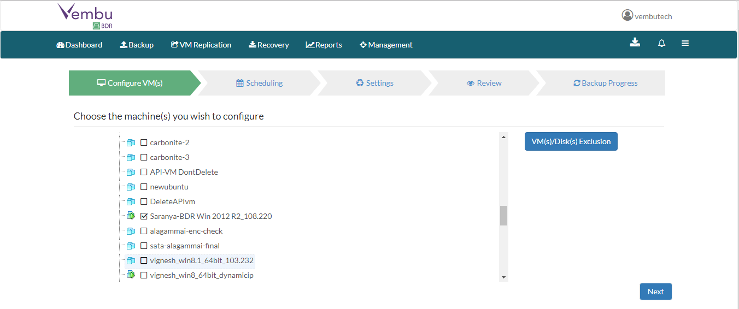
Task: Click the vembutech user avatar icon
Action: click(627, 15)
